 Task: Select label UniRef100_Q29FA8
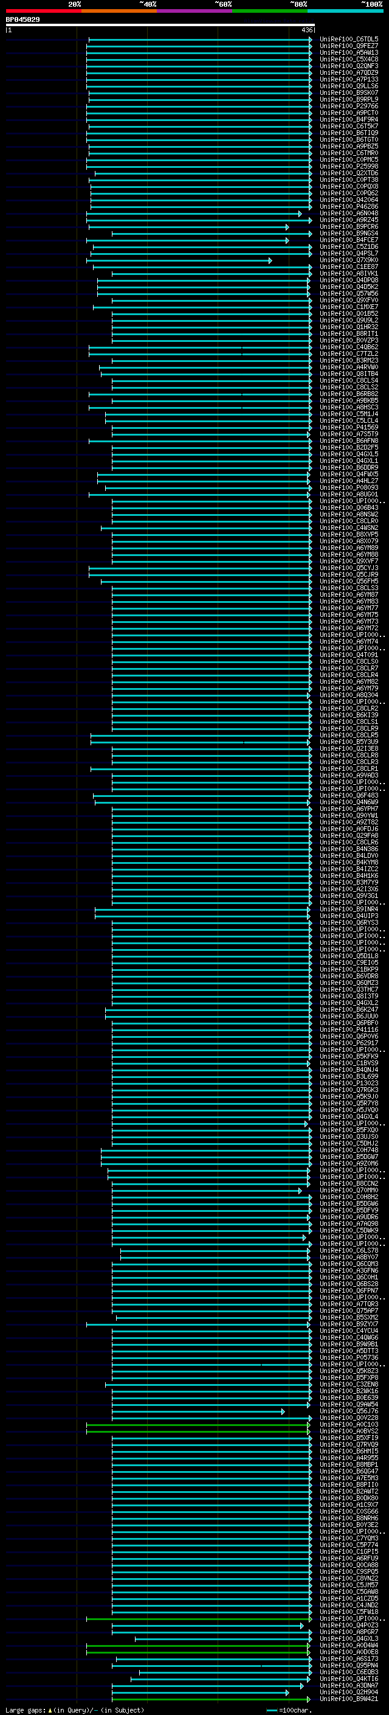tap(348, 835)
